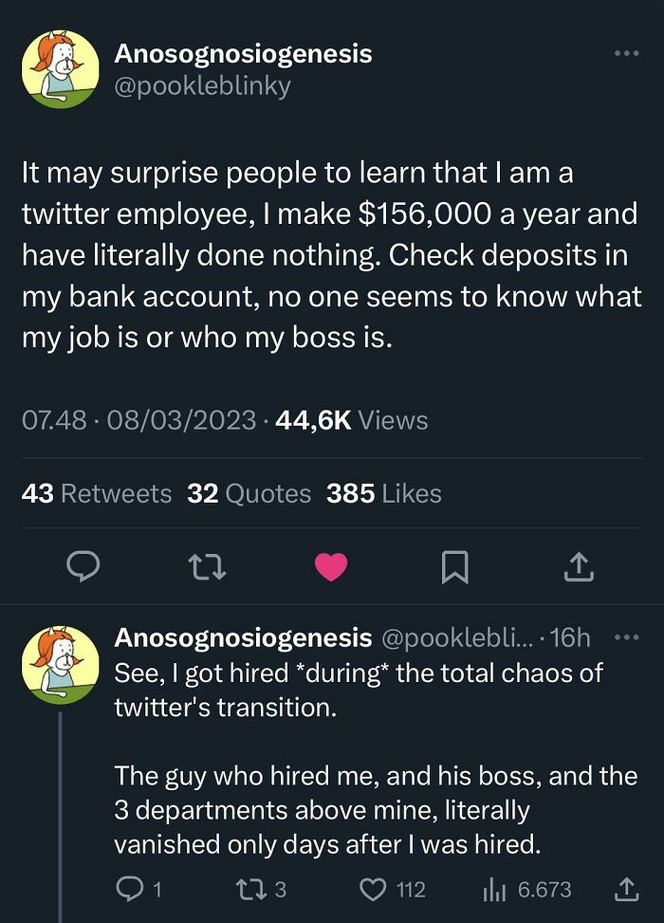The width and height of the screenshot is (664, 923).
Task: Share the main tweet via the share icon
Action: click(x=579, y=566)
